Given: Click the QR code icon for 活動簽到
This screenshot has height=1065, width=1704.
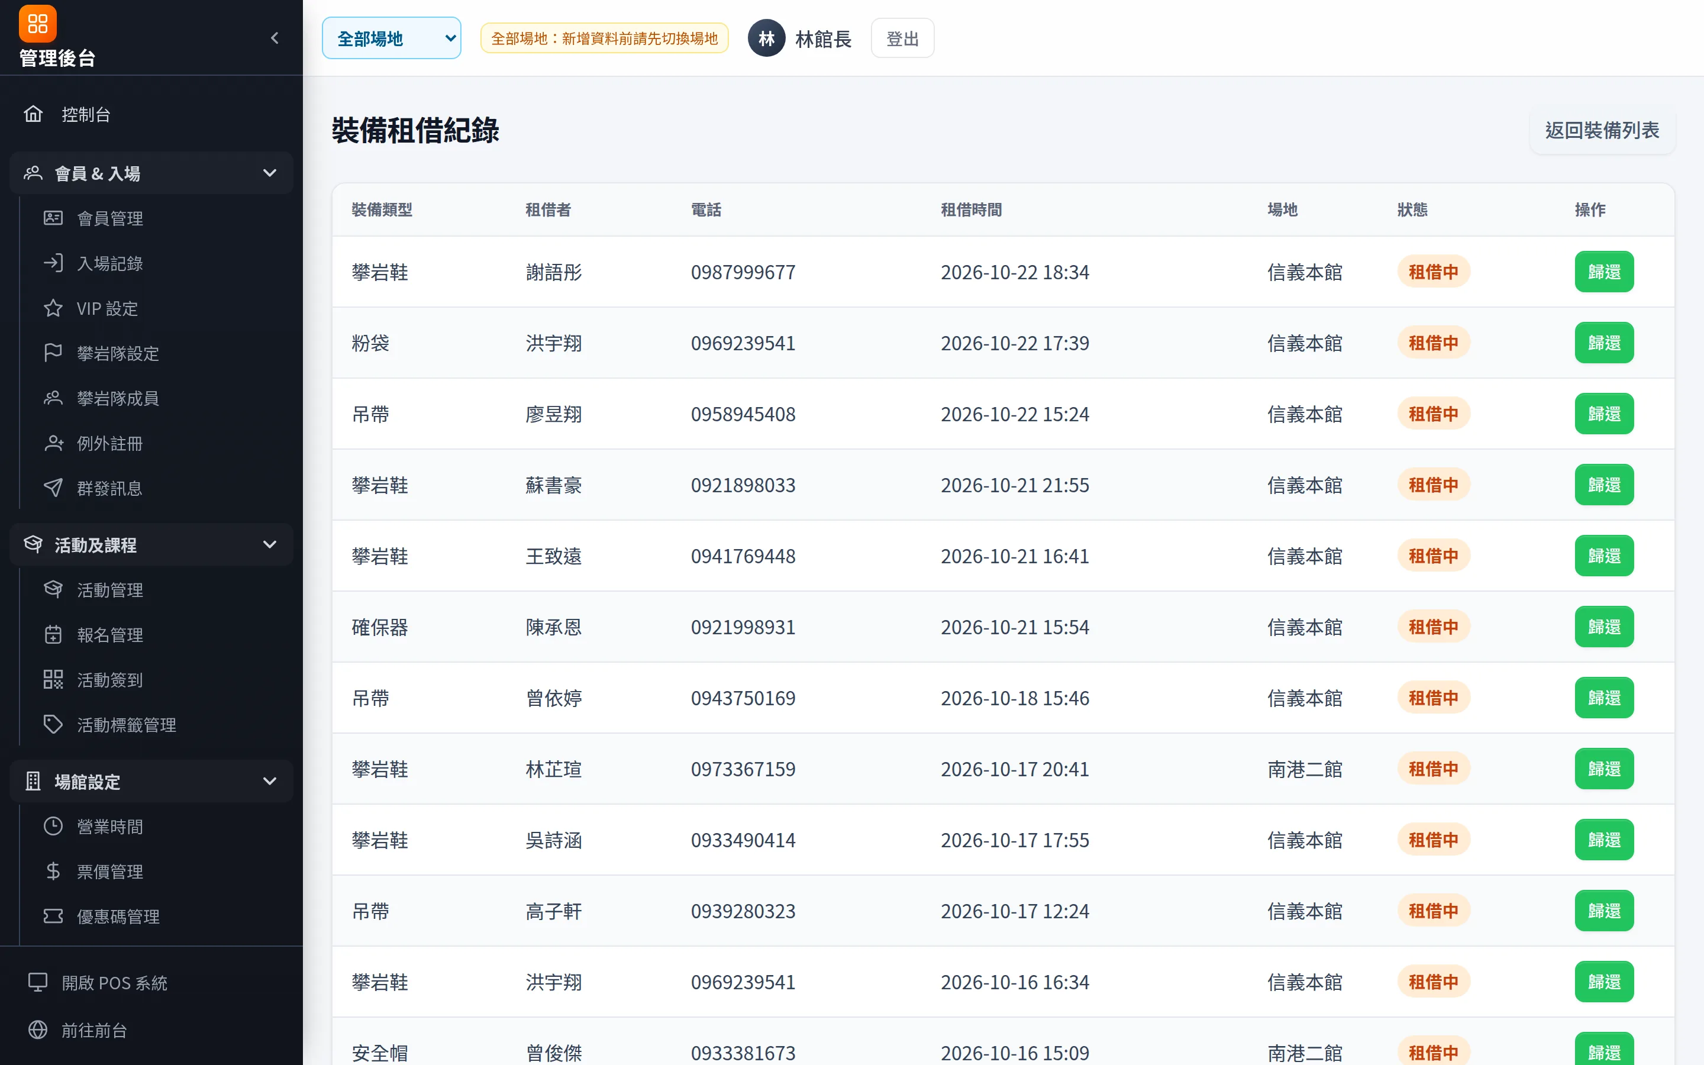Looking at the screenshot, I should tap(53, 680).
